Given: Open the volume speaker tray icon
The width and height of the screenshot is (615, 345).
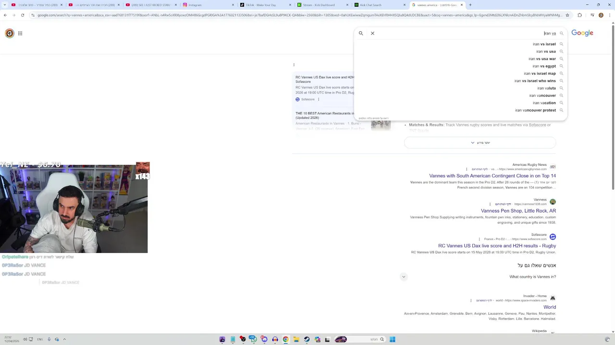Looking at the screenshot, I should pos(25,339).
